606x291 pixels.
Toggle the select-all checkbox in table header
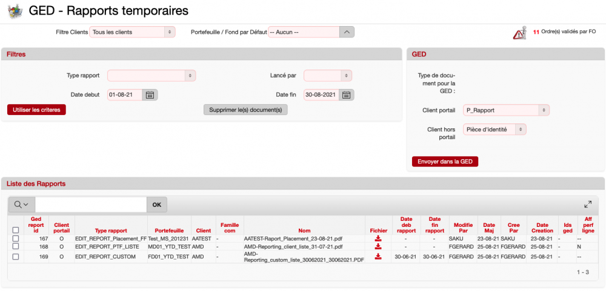[x=16, y=230]
